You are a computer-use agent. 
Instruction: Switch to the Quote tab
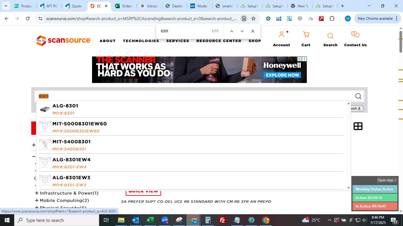coord(73,6)
